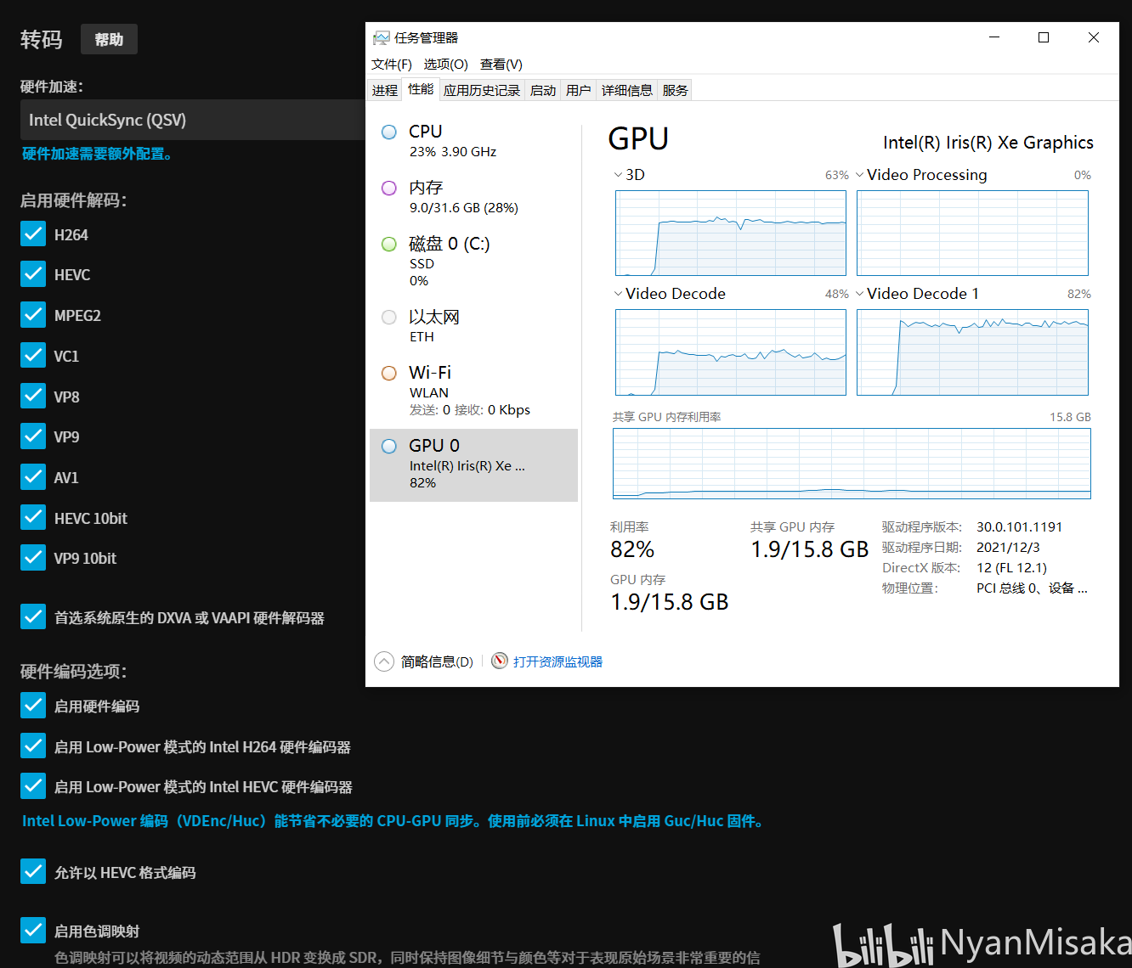
Task: Toggle the VP9 10bit checkbox
Action: point(33,557)
